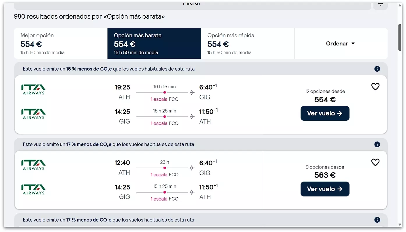
Task: Favorite the 563 € flight with heart icon
Action: click(x=375, y=162)
